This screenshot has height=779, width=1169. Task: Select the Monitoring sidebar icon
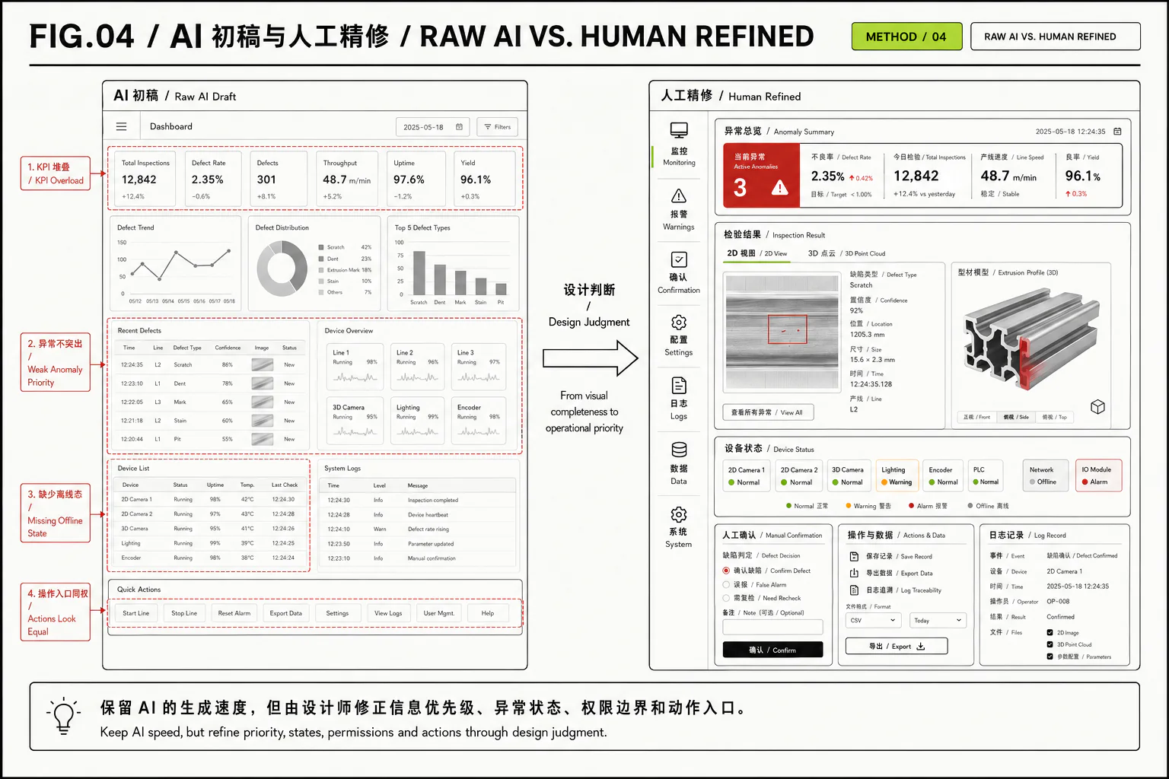[x=679, y=130]
